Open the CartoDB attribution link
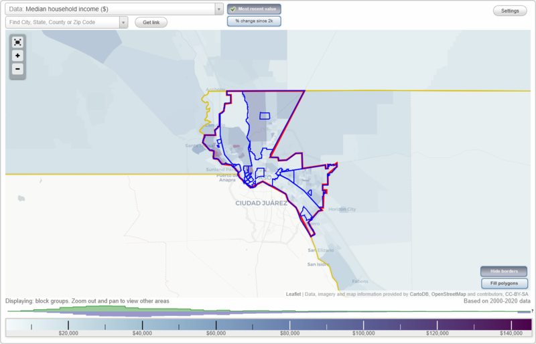Image resolution: width=536 pixels, height=344 pixels. point(419,294)
